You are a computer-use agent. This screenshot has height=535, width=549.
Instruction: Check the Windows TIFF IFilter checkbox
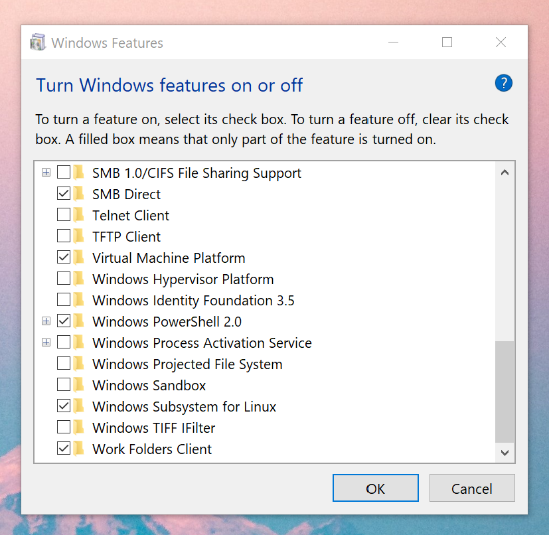point(64,427)
